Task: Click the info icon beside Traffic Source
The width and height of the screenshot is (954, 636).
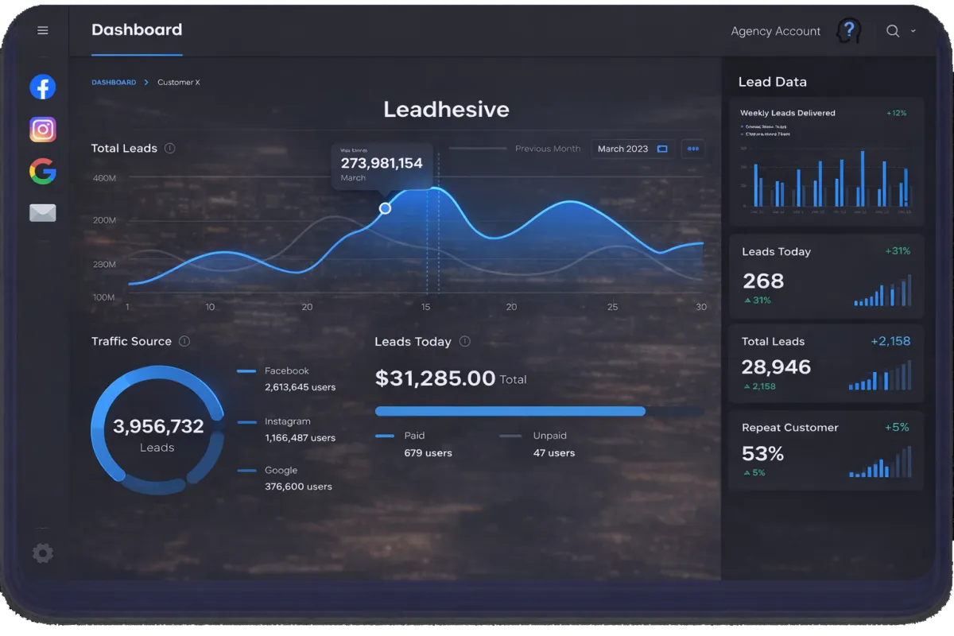Action: pyautogui.click(x=184, y=341)
